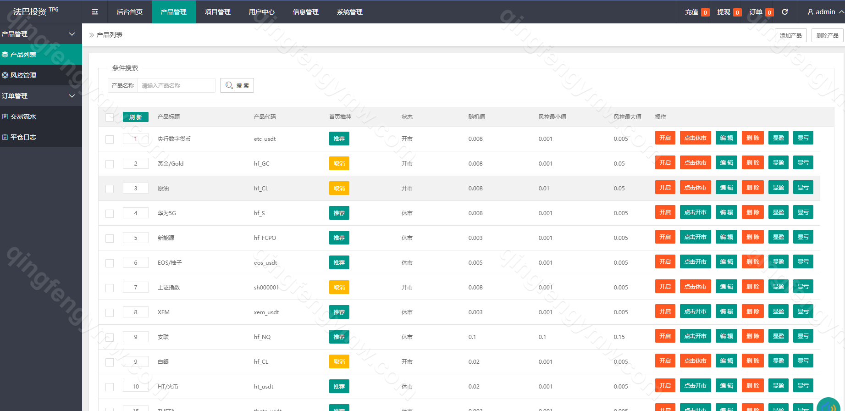Image resolution: width=845 pixels, height=411 pixels.
Task: Click the 风控最大值 column header
Action: tap(628, 117)
